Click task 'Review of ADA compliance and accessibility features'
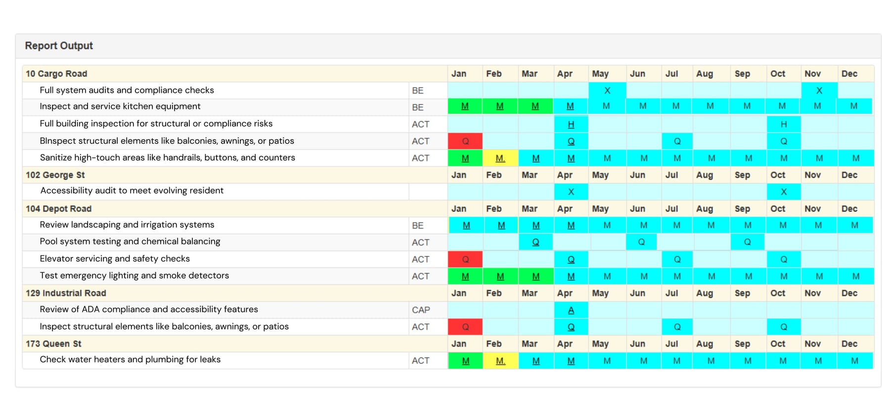The image size is (890, 412). pyautogui.click(x=149, y=309)
